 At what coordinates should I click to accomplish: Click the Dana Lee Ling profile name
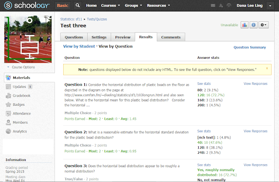pos(249,6)
